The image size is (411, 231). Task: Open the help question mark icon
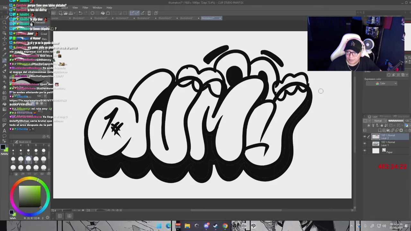(x=156, y=13)
